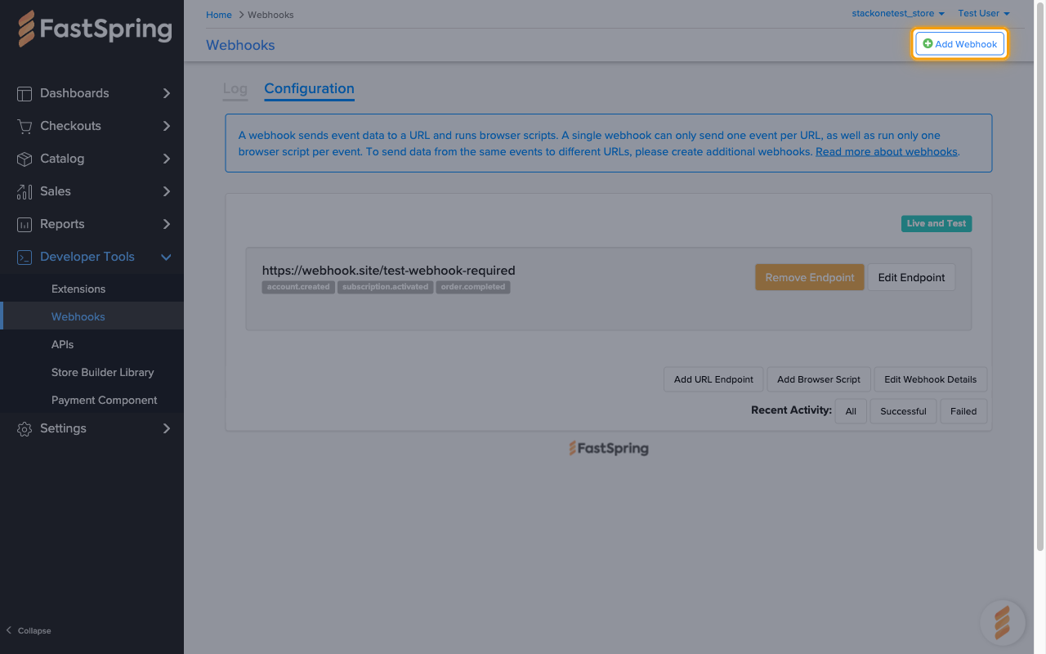This screenshot has height=654, width=1046.
Task: Expand the Checkouts menu chevron
Action: [167, 126]
